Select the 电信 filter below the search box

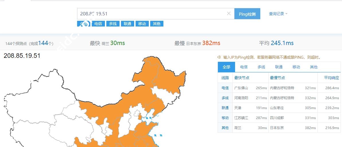pos(98,24)
